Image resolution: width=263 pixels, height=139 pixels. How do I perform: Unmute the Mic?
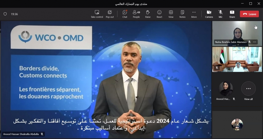pyautogui.click(x=220, y=12)
